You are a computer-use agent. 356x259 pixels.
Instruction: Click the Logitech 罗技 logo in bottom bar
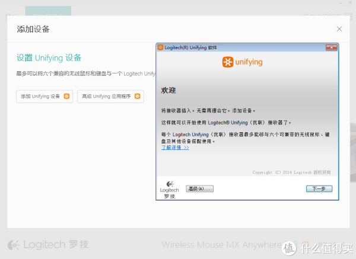coord(48,245)
